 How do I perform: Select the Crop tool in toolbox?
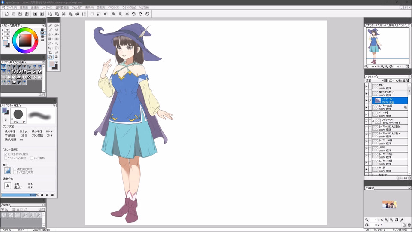coord(50,52)
